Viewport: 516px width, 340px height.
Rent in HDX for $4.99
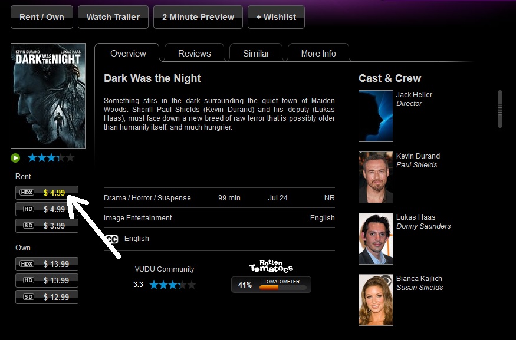coord(47,193)
